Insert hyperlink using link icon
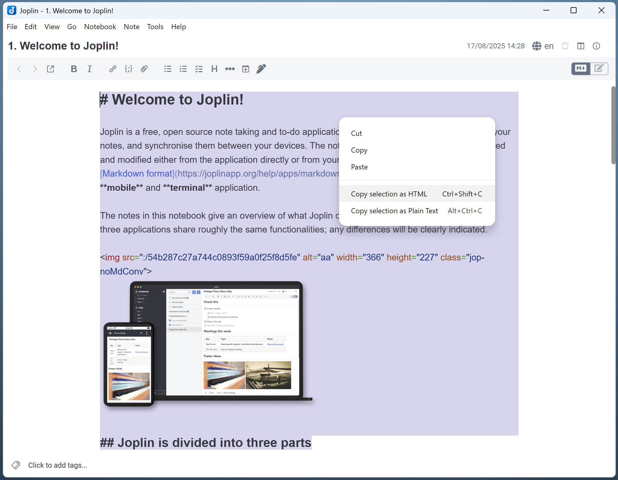618x480 pixels. click(113, 69)
